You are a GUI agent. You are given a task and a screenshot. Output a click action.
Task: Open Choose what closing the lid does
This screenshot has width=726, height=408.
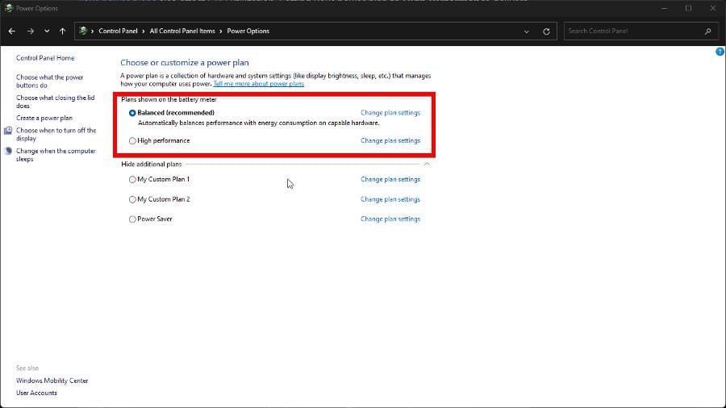point(55,102)
